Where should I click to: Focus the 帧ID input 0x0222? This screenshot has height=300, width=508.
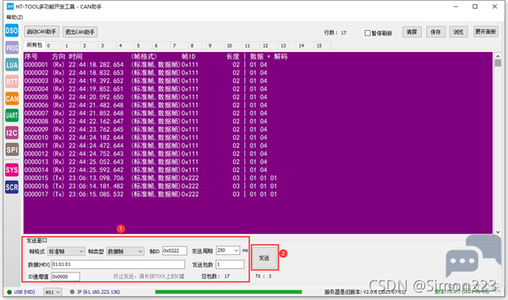pyautogui.click(x=175, y=250)
